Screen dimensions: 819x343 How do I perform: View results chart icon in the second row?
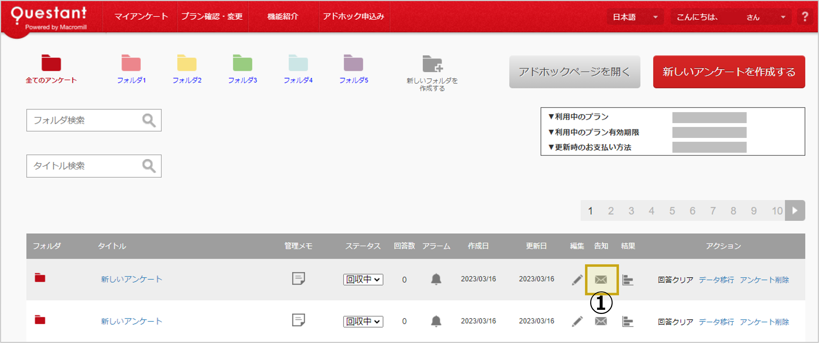click(627, 321)
